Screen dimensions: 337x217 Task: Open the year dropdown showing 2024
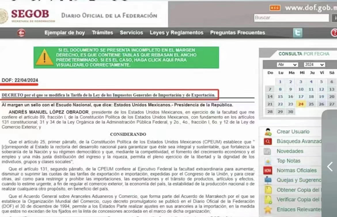pos(314,65)
